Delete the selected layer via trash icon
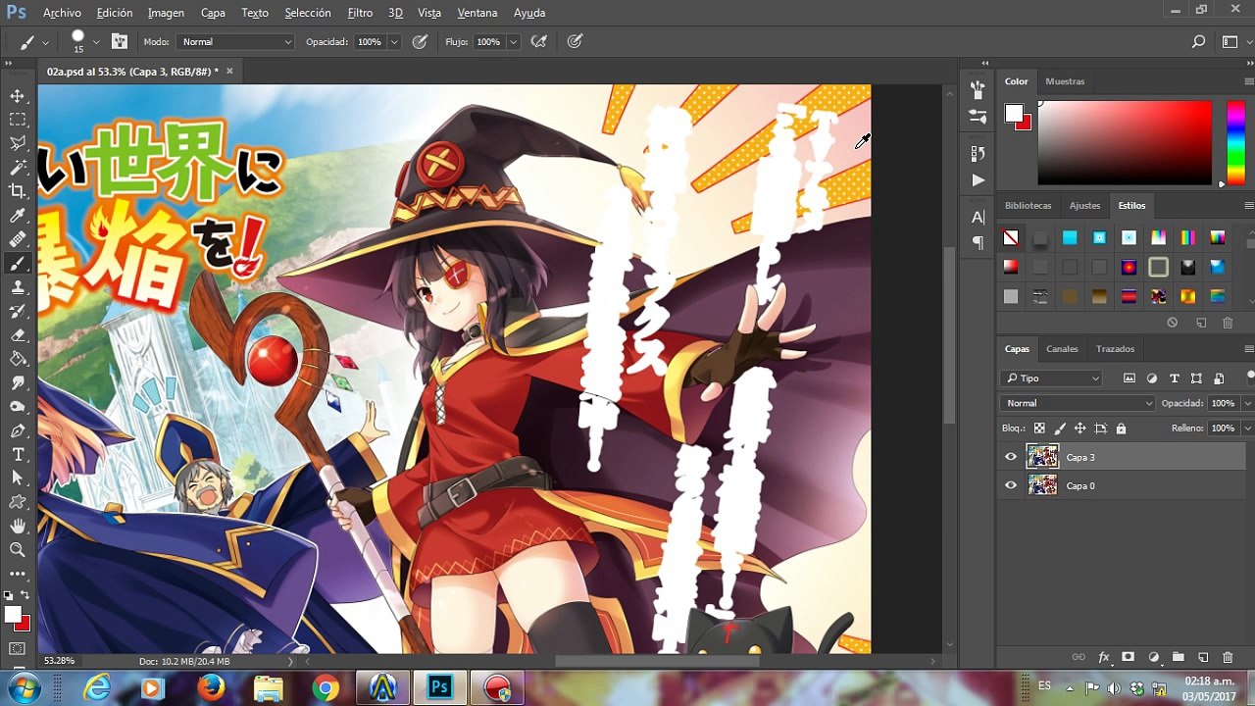This screenshot has width=1255, height=706. [1228, 657]
